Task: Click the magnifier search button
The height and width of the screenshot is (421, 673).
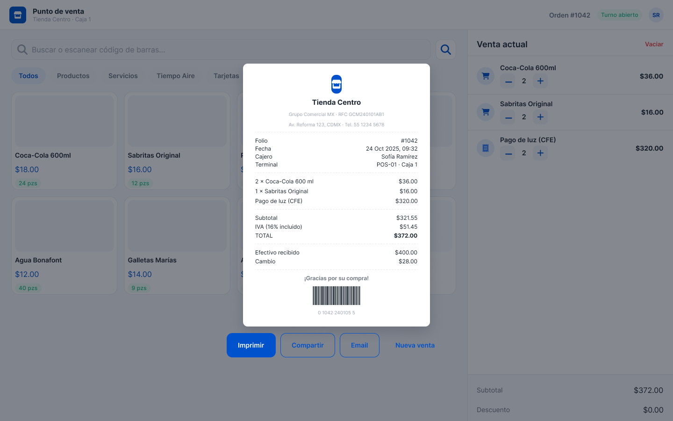Action: click(x=446, y=50)
